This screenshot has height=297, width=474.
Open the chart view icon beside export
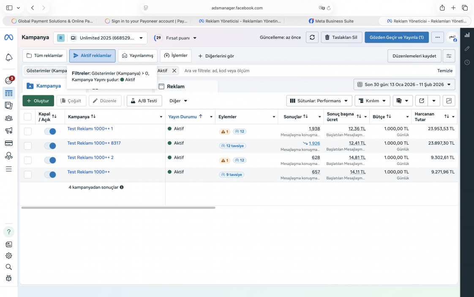click(449, 101)
